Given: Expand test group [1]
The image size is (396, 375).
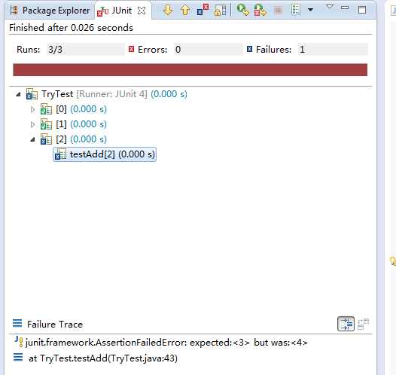Looking at the screenshot, I should pyautogui.click(x=32, y=124).
